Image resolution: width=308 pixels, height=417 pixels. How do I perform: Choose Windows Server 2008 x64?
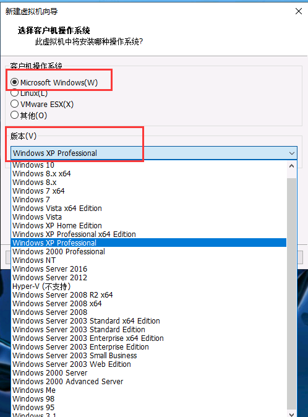point(148,303)
